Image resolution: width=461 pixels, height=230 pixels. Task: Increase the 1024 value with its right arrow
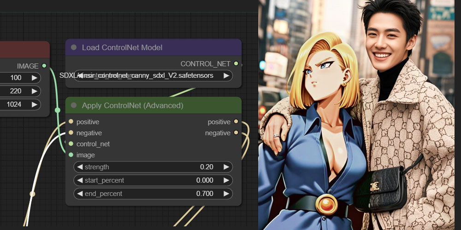coord(35,104)
